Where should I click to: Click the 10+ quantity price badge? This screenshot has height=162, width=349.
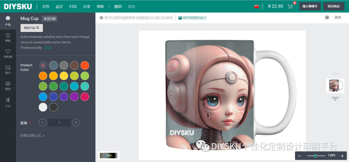tap(109, 156)
